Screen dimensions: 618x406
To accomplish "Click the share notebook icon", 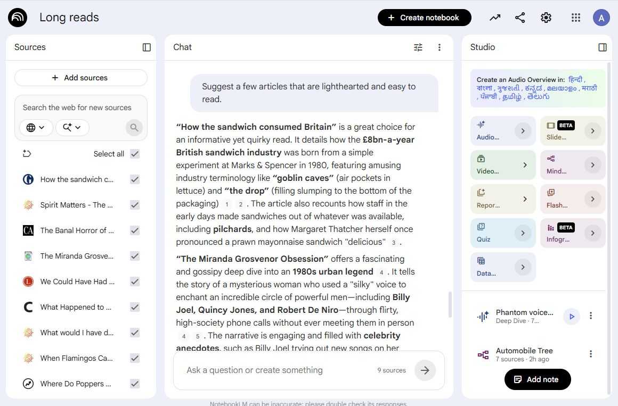I will (x=521, y=18).
